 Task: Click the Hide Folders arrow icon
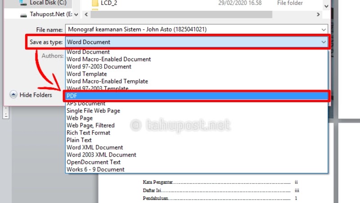click(x=13, y=95)
